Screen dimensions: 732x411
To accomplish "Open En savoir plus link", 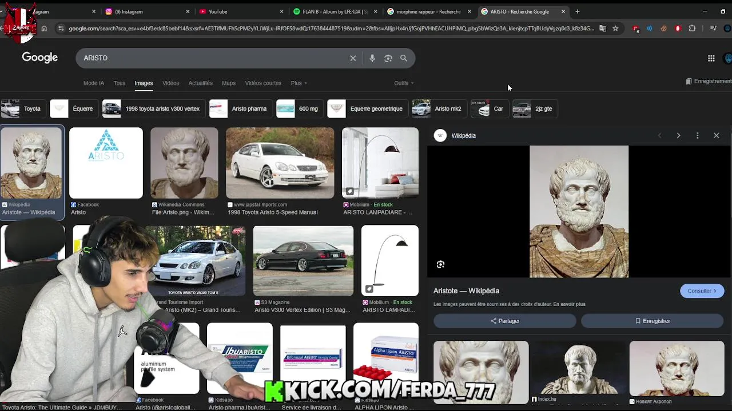I will point(569,304).
